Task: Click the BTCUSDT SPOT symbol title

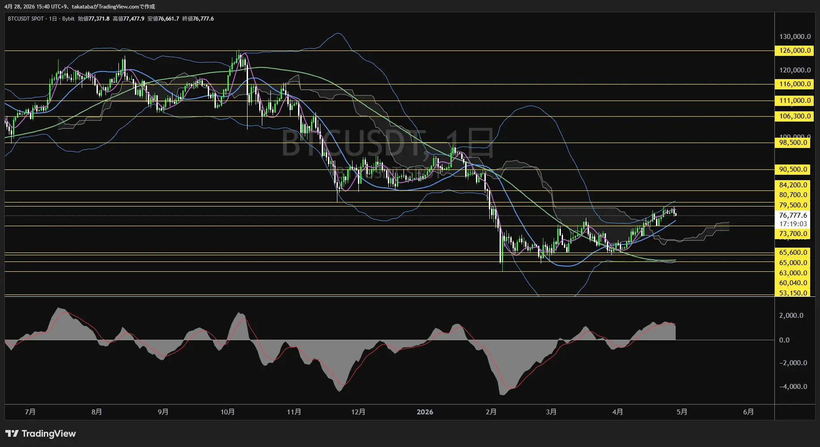Action: (x=26, y=19)
